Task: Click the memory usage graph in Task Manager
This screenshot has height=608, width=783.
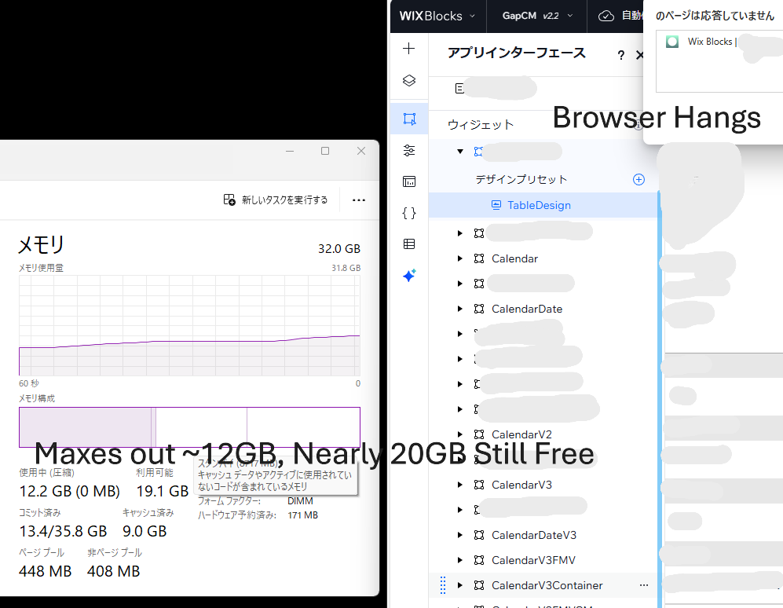Action: (x=190, y=324)
